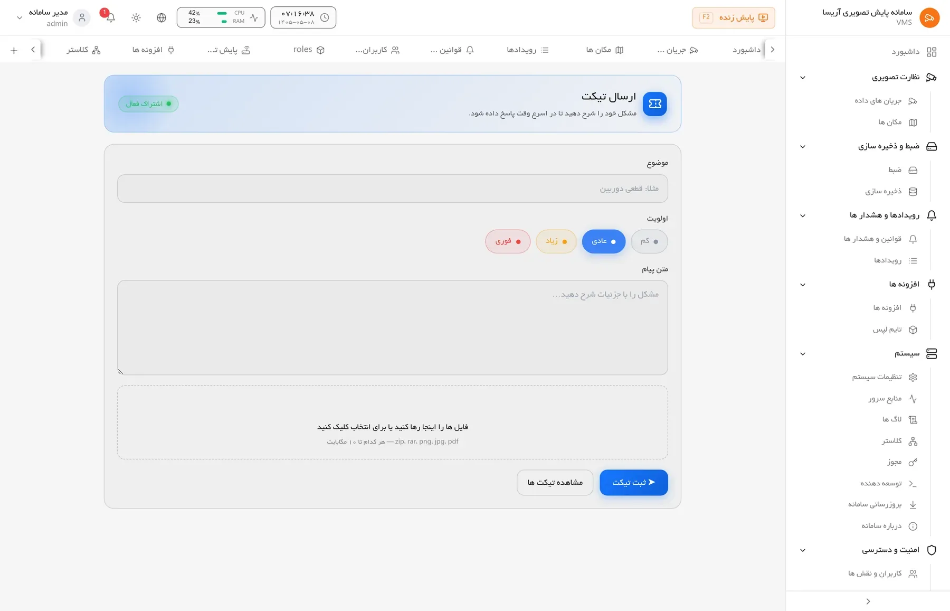Screen dimensions: 950x611
Task: Switch to قوانین tab
Action: coord(452,50)
